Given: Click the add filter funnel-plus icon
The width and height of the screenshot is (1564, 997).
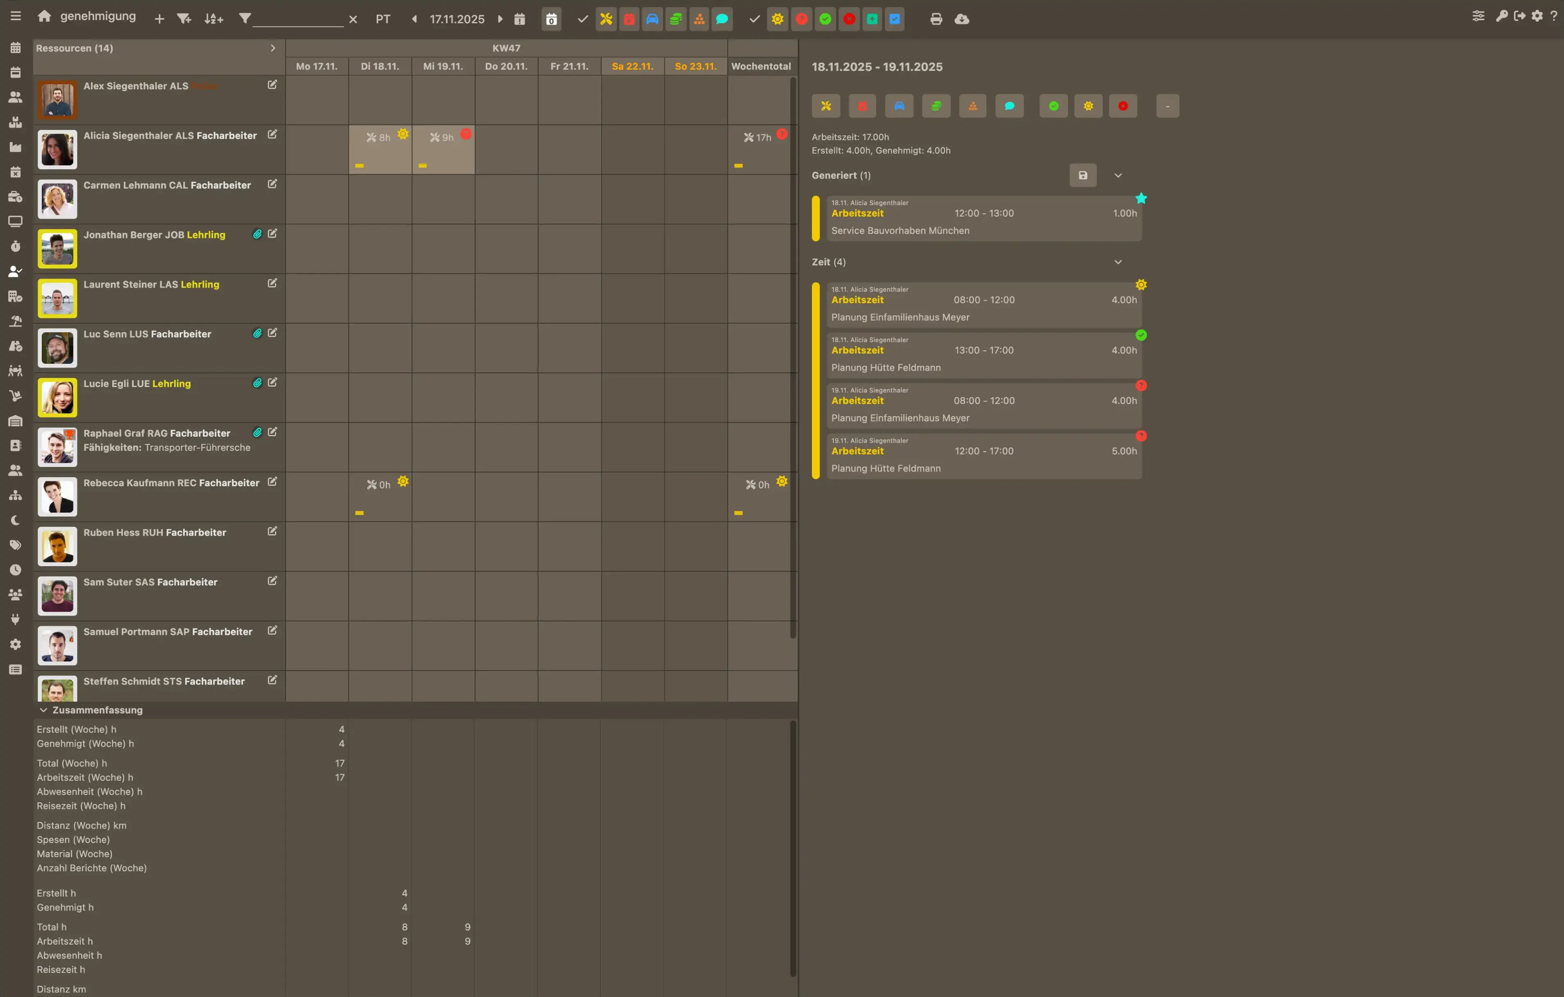Looking at the screenshot, I should coord(184,19).
